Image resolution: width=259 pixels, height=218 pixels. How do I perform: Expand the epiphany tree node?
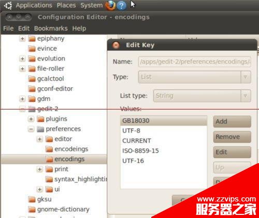[x=22, y=39]
